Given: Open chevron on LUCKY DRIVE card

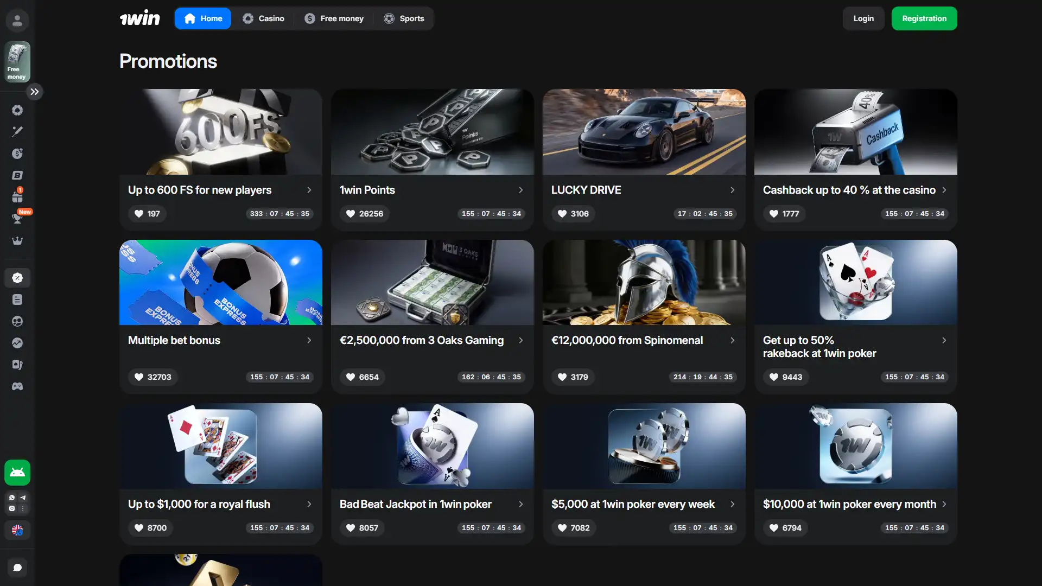Looking at the screenshot, I should (733, 190).
